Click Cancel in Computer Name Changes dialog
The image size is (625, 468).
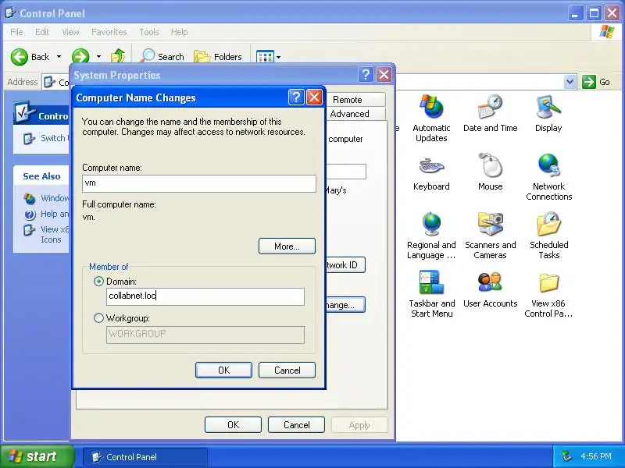click(x=287, y=370)
